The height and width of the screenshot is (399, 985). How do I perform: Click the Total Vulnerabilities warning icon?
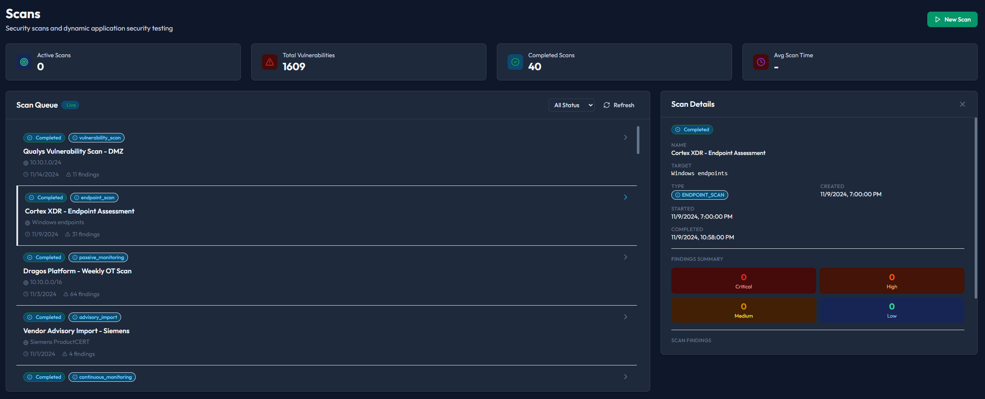click(270, 62)
